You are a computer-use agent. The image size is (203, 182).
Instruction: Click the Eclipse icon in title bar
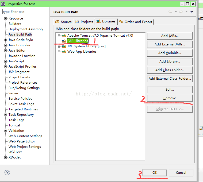tap(3, 4)
